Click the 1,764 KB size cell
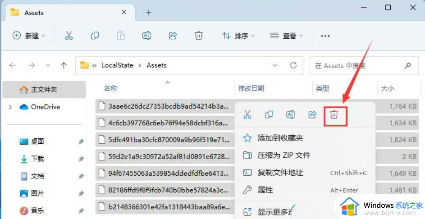Image resolution: width=425 pixels, height=219 pixels. [403, 106]
